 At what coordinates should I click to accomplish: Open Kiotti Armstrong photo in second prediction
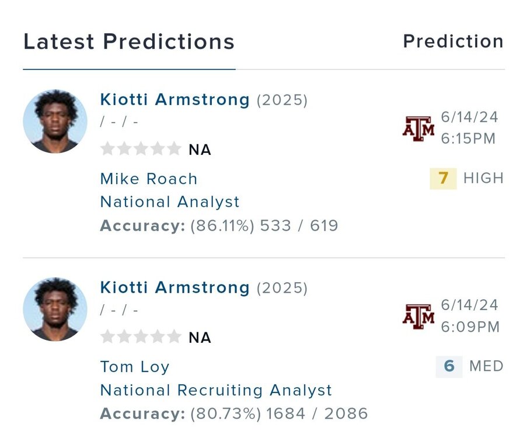pyautogui.click(x=55, y=310)
